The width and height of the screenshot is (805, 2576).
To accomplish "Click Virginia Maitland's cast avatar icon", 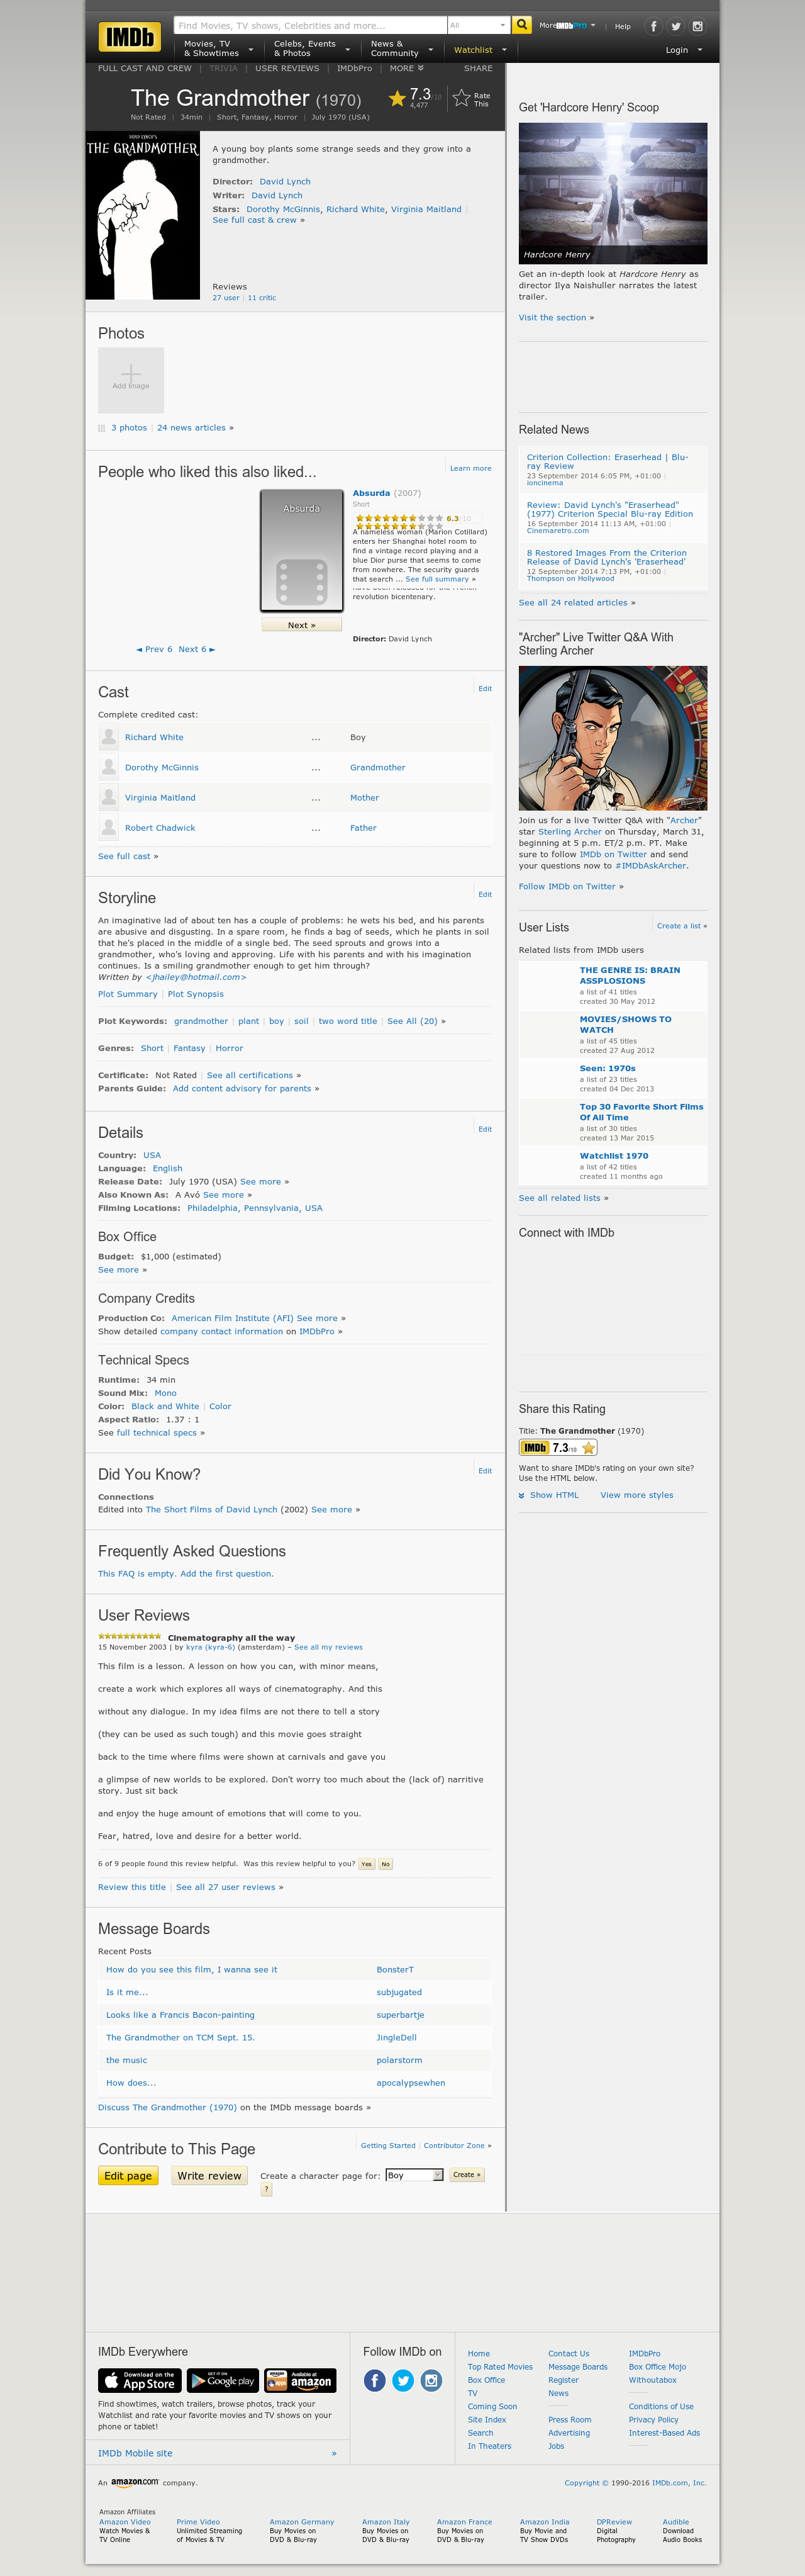I will coord(108,797).
